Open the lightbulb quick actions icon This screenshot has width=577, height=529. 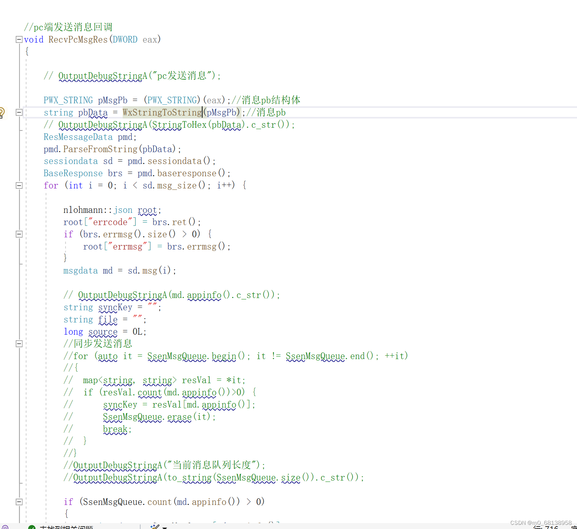1,113
